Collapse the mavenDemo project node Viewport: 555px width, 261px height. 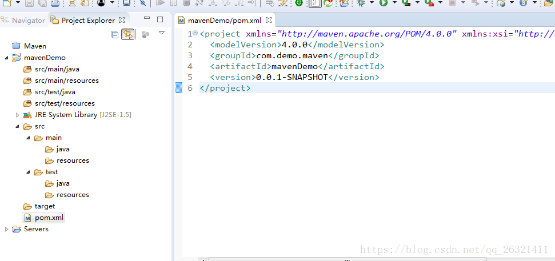[6, 58]
